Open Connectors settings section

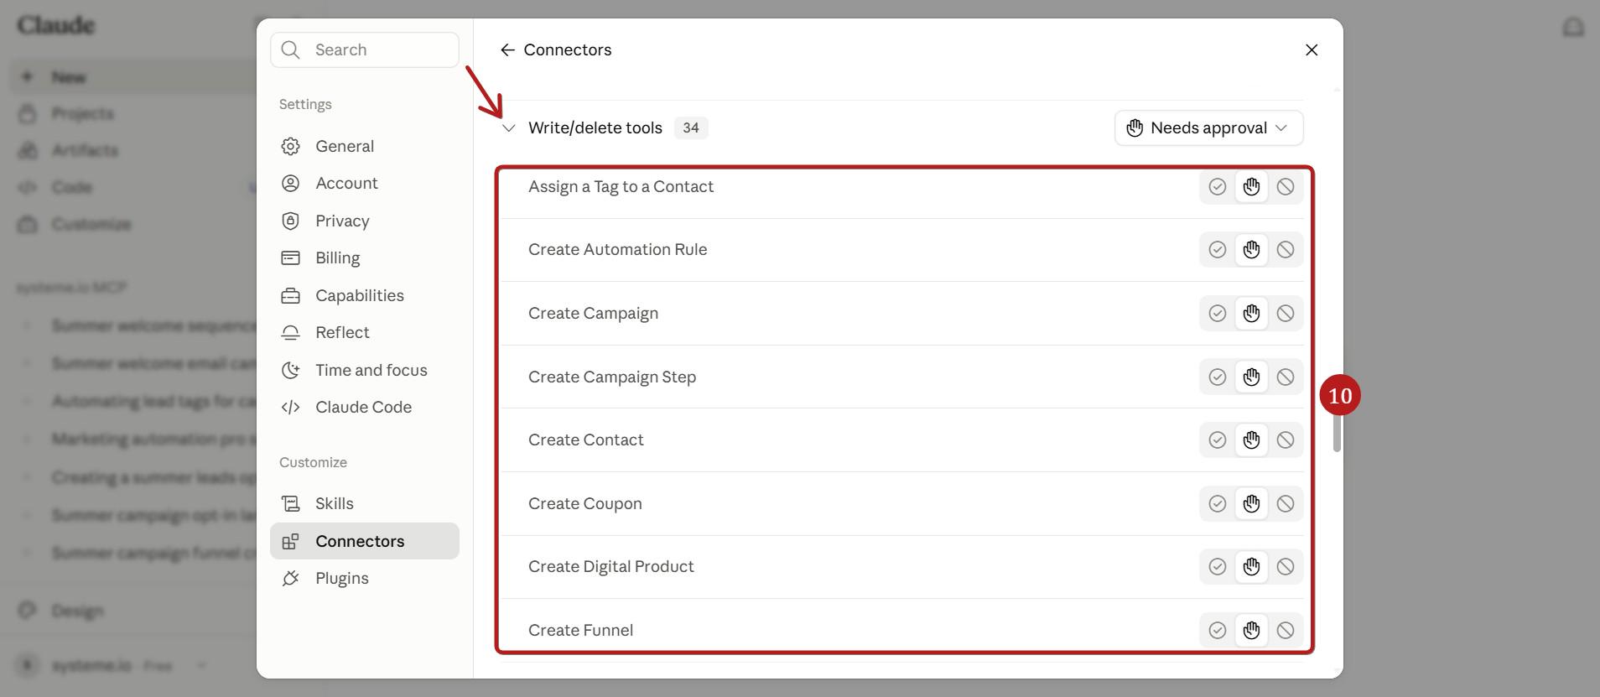coord(365,541)
